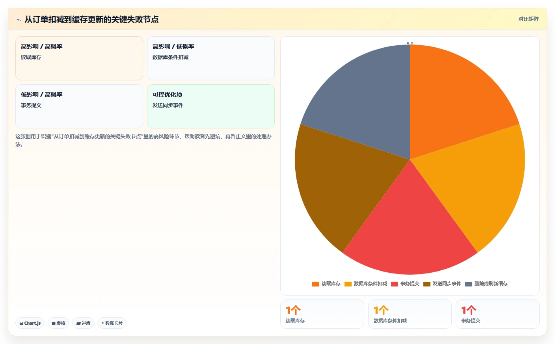
Task: Click 发送同步事件 text in green card
Action: pyautogui.click(x=168, y=105)
